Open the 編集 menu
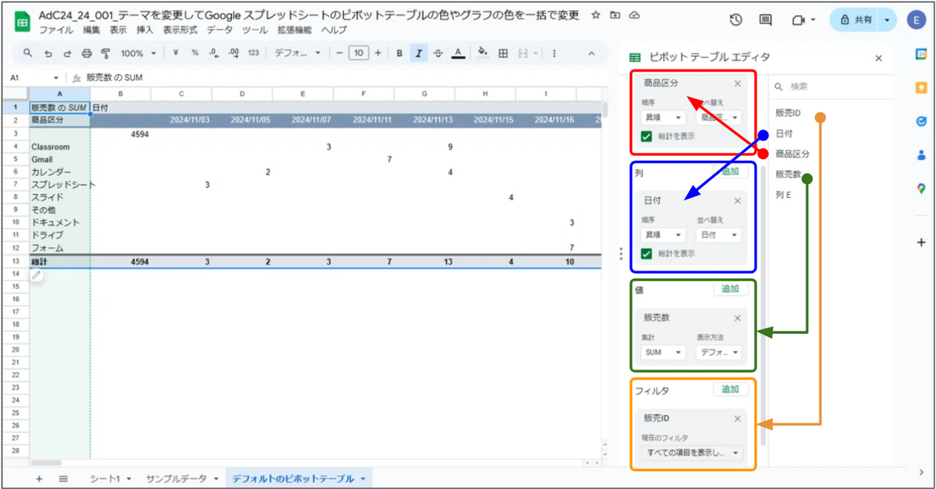936x489 pixels. click(91, 30)
